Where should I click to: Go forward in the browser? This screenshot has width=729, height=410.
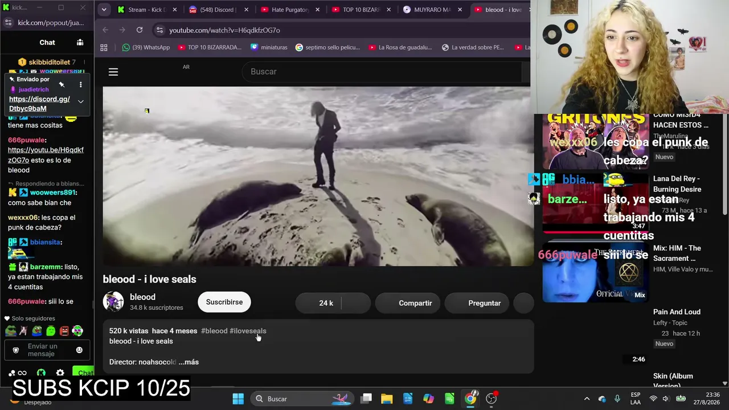click(x=122, y=30)
